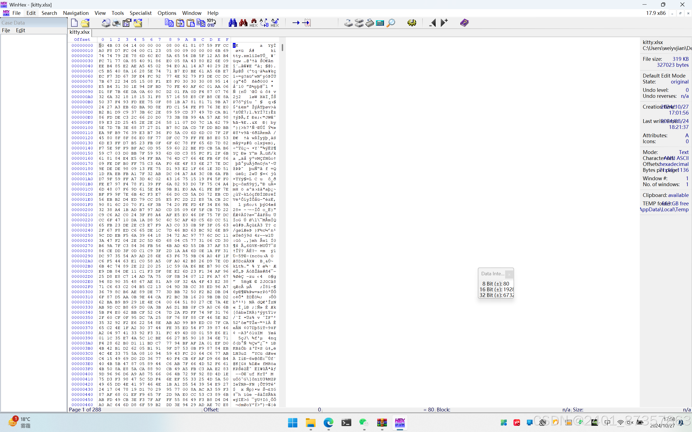Screen dimensions: 692x432
Task: Open the RAM editor chip icon
Action: pos(369,23)
